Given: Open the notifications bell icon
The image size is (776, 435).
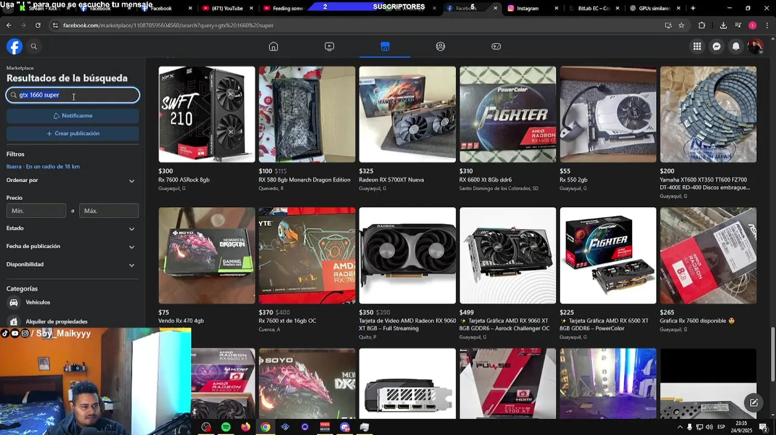Looking at the screenshot, I should click(x=736, y=47).
